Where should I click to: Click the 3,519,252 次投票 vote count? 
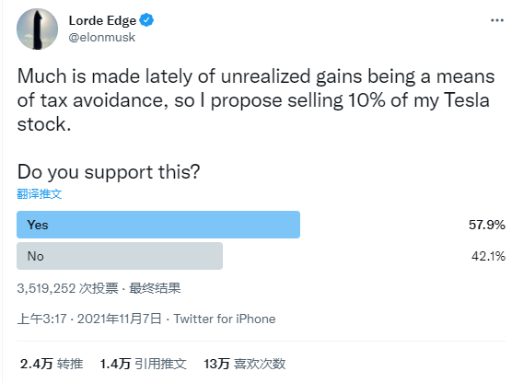pyautogui.click(x=67, y=288)
